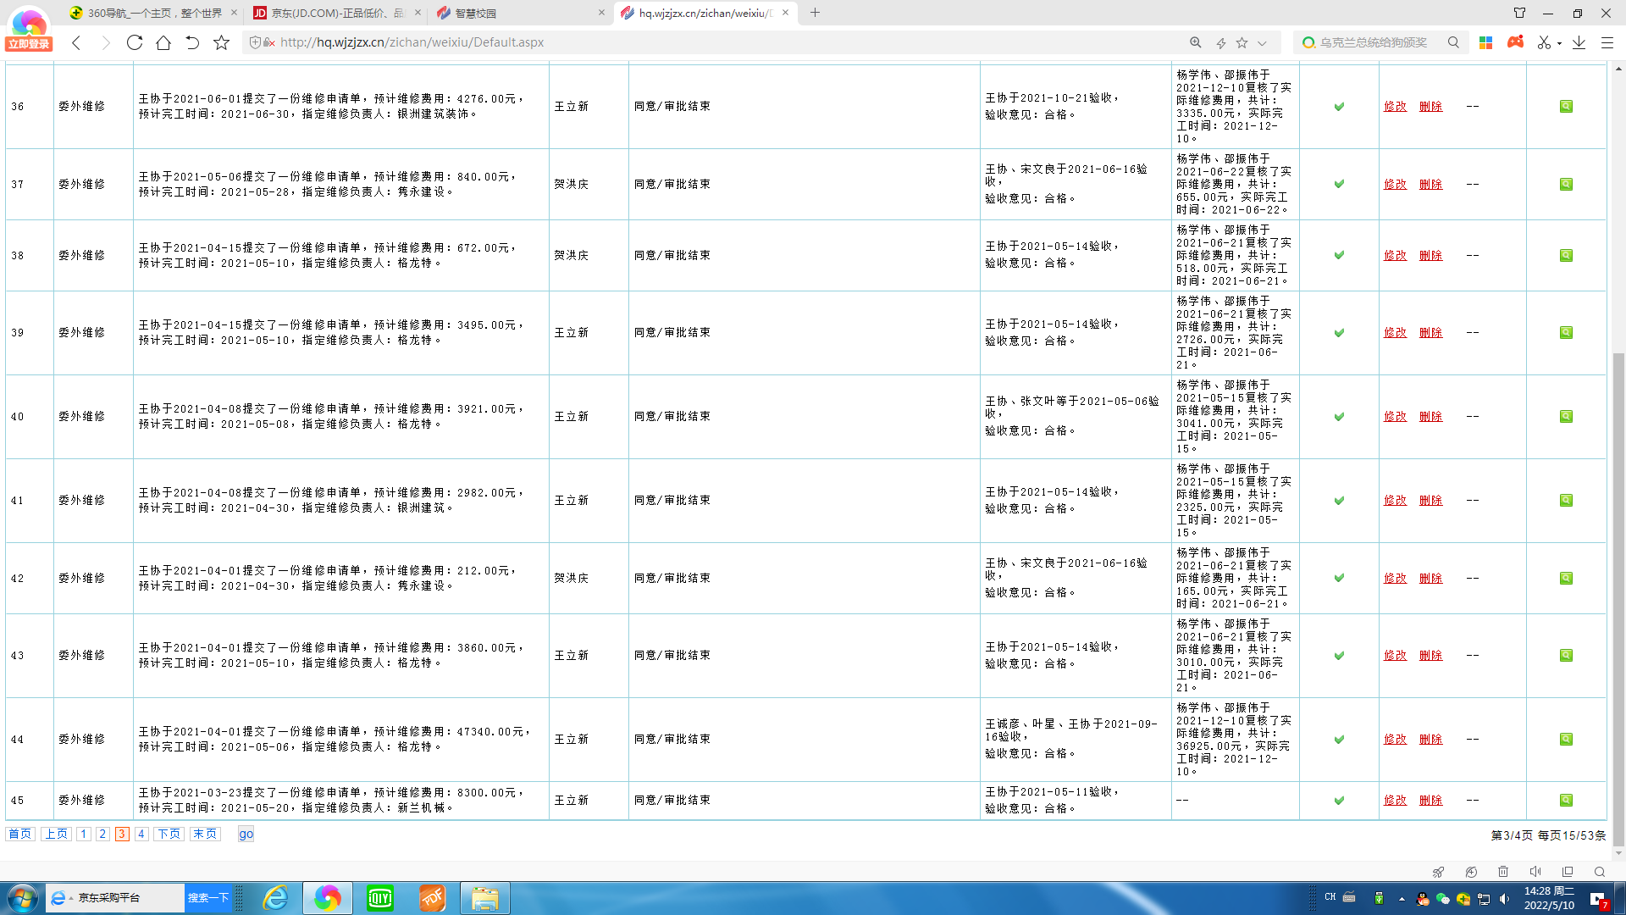Click green checkmark in row 45
Viewport: 1626px width, 915px height.
[1339, 800]
